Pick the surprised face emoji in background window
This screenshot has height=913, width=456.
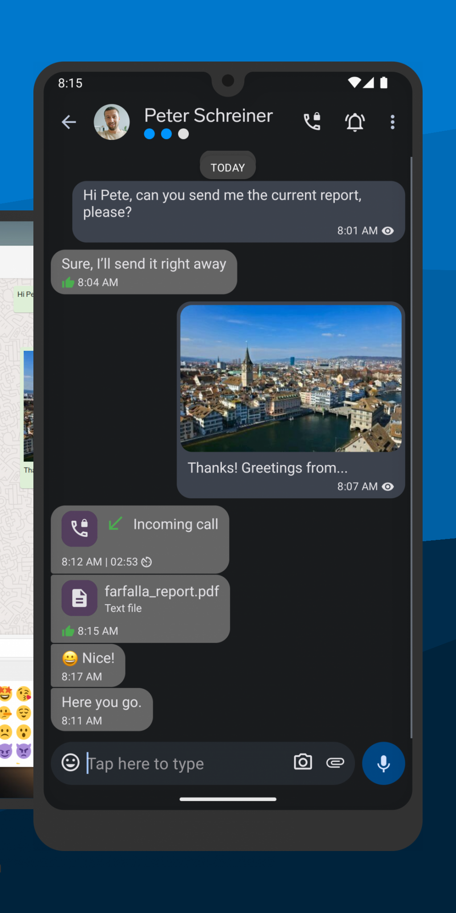click(x=24, y=732)
